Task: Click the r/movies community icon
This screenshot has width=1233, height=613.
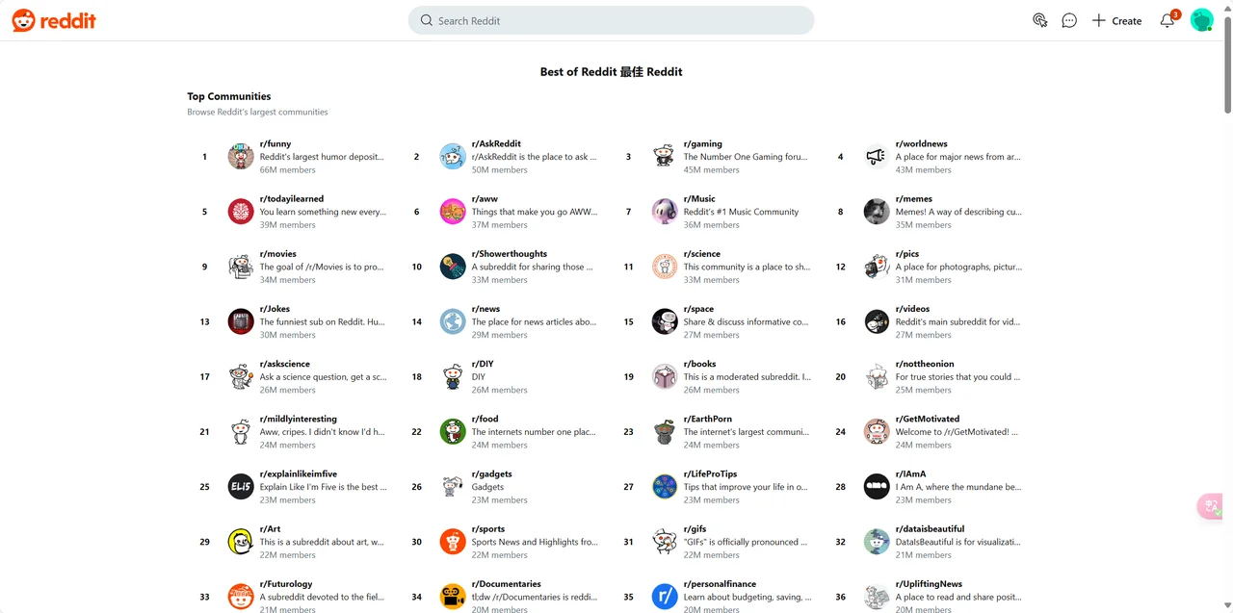Action: point(241,267)
